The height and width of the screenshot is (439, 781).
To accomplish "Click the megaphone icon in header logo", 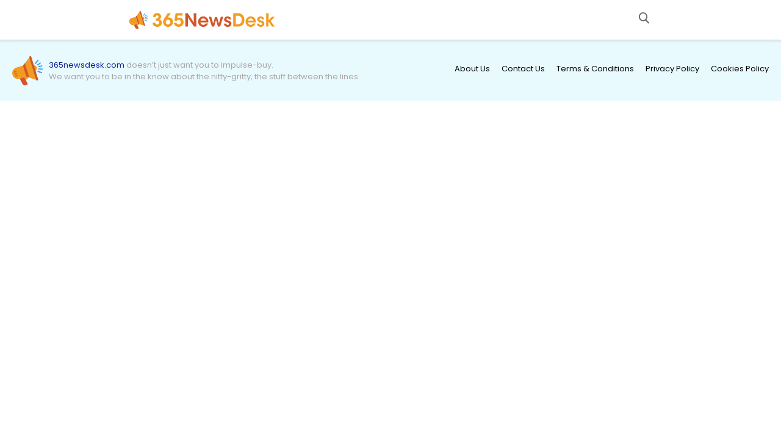I will pos(139,20).
